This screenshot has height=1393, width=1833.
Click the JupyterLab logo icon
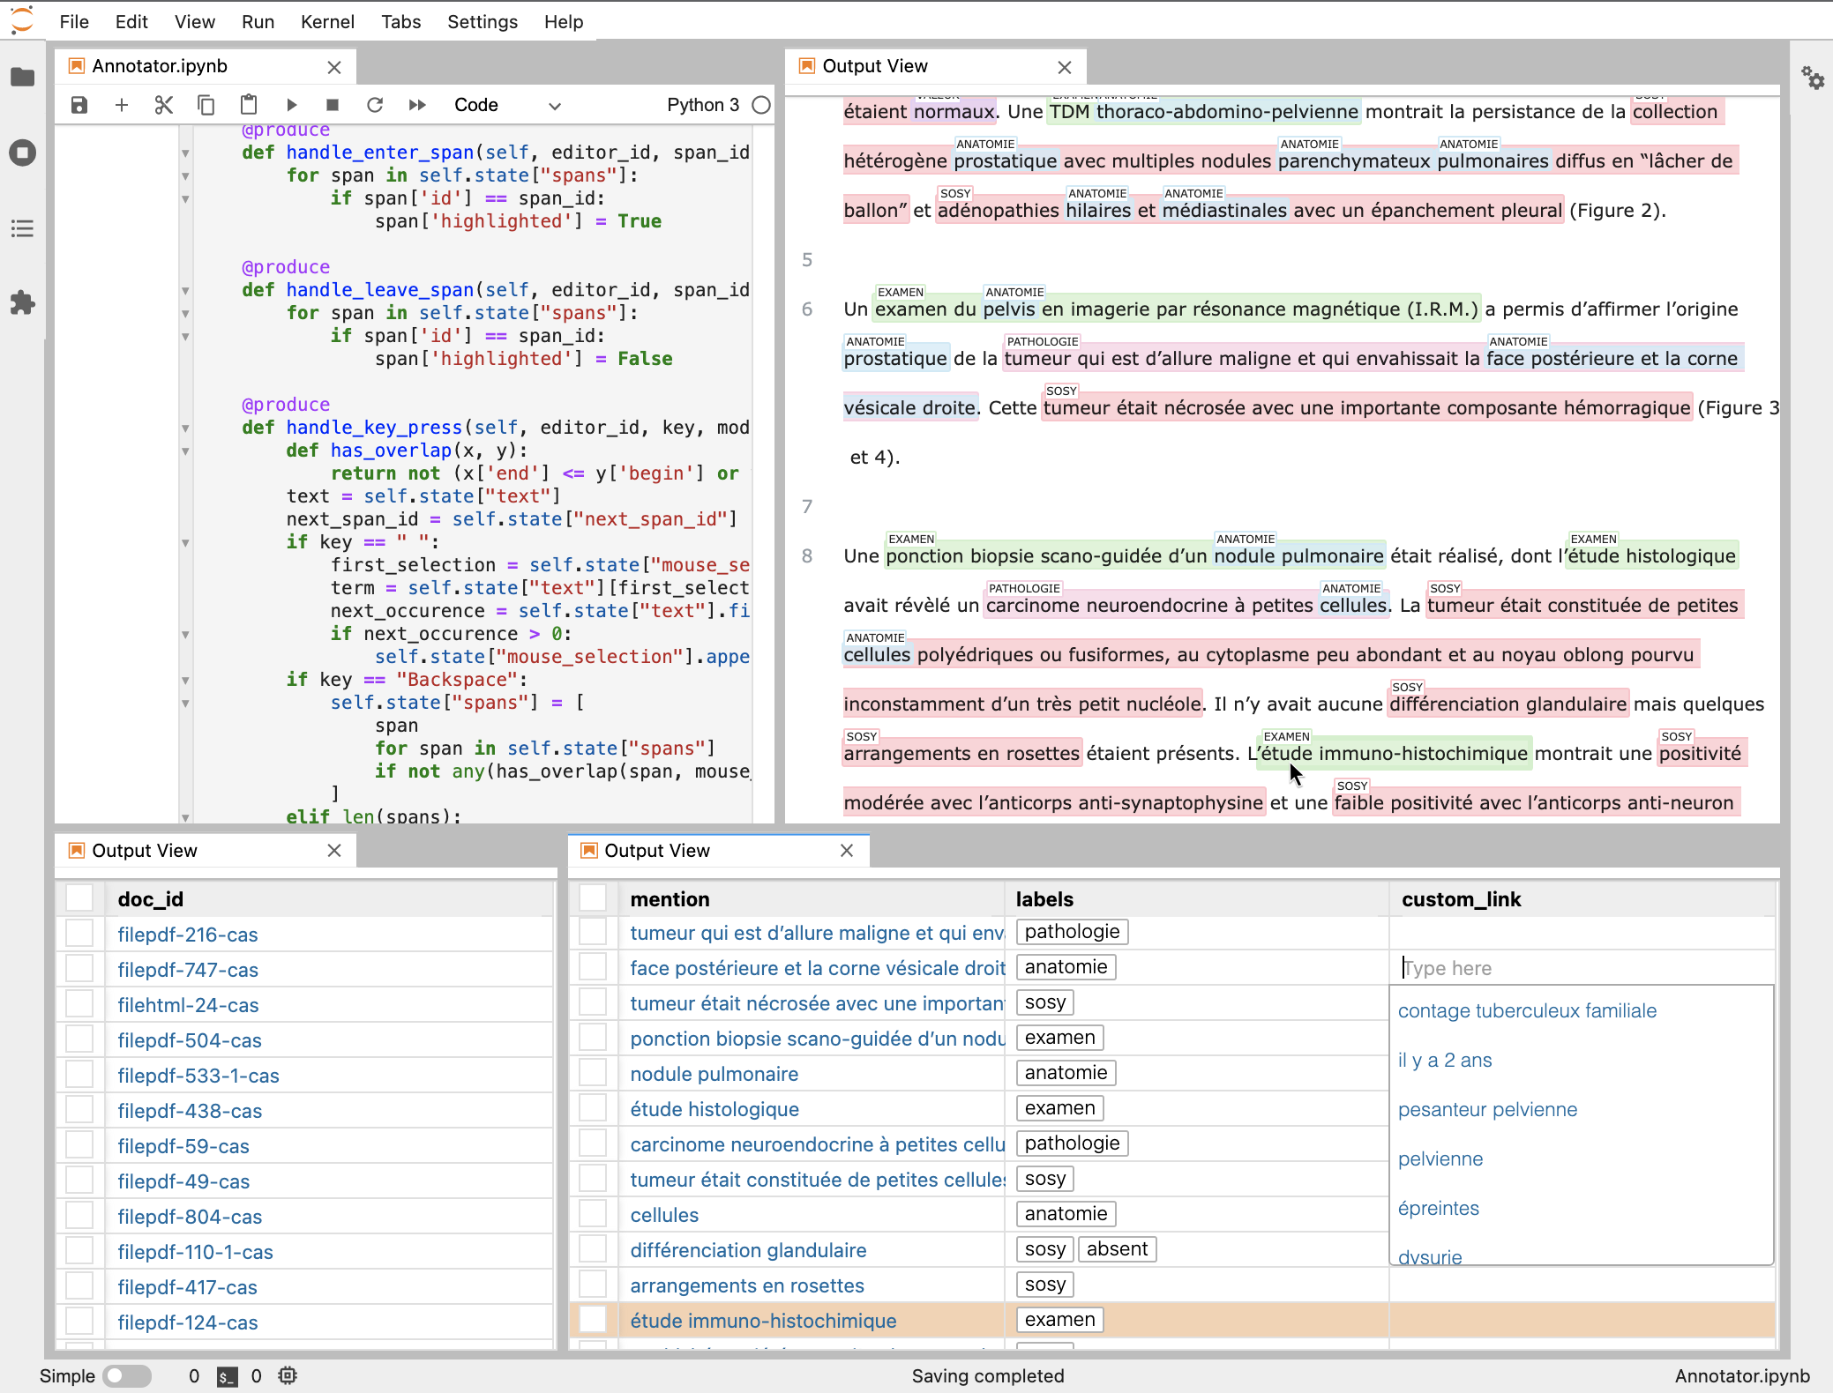(22, 21)
